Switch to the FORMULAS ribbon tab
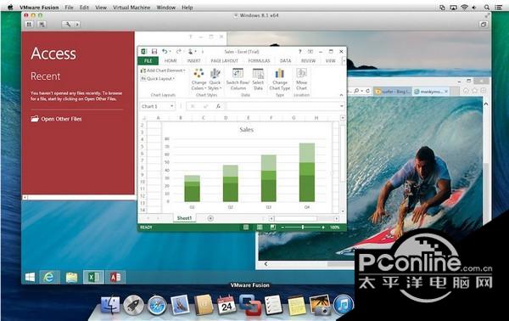 tap(259, 61)
